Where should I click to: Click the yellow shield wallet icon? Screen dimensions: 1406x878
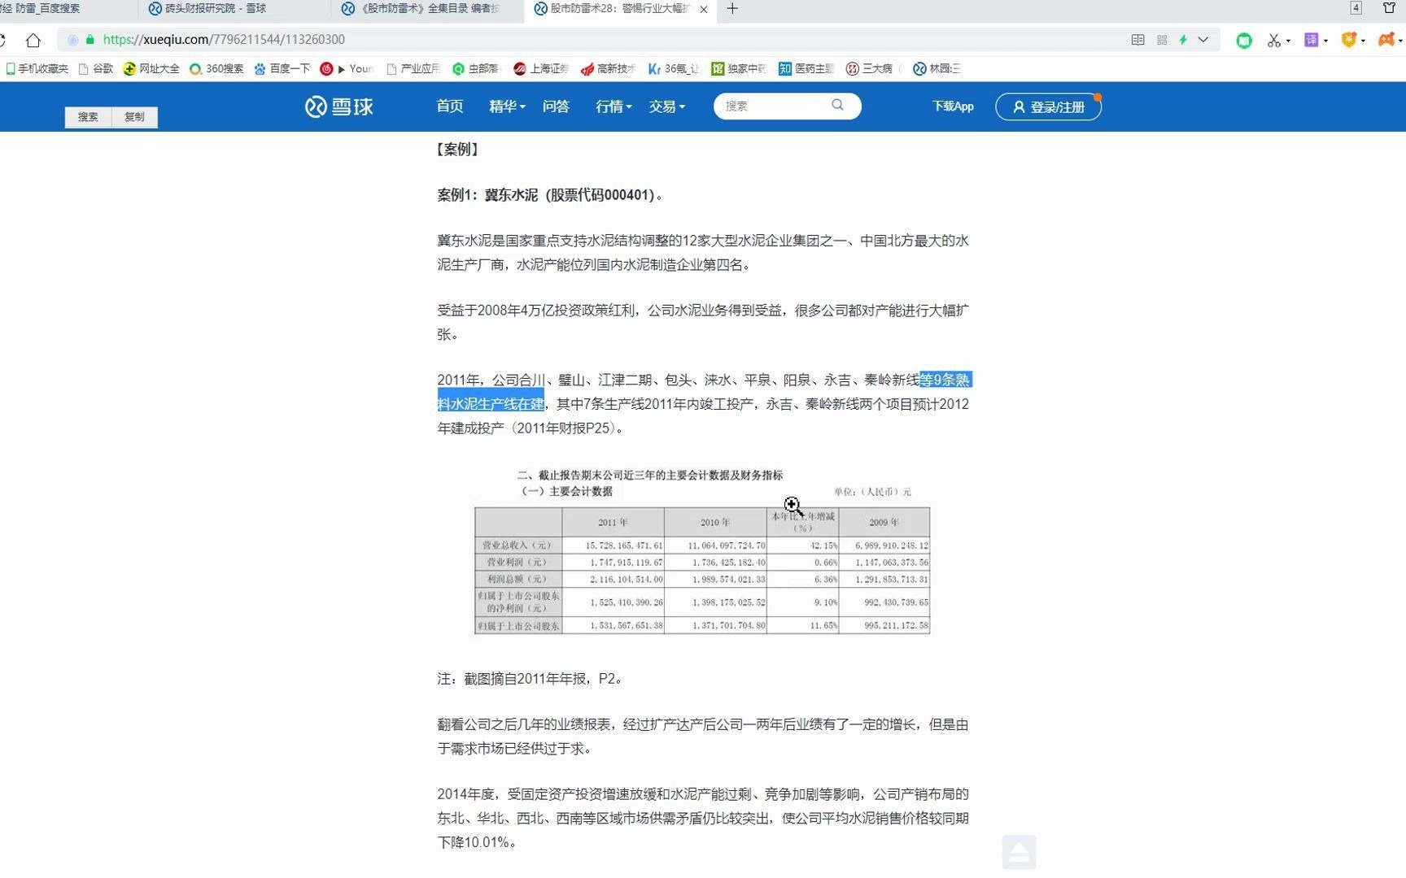tap(1349, 40)
